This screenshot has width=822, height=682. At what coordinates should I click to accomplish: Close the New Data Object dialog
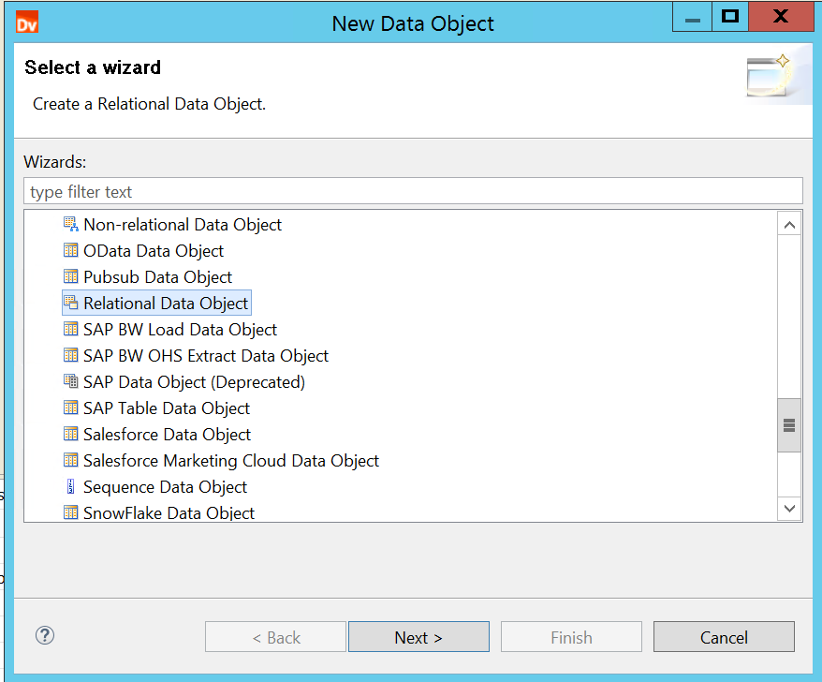click(x=781, y=16)
